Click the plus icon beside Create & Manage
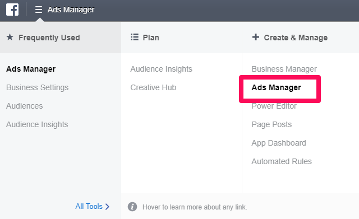 tap(256, 37)
